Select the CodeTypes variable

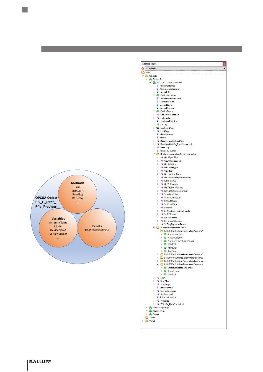[x=173, y=271]
